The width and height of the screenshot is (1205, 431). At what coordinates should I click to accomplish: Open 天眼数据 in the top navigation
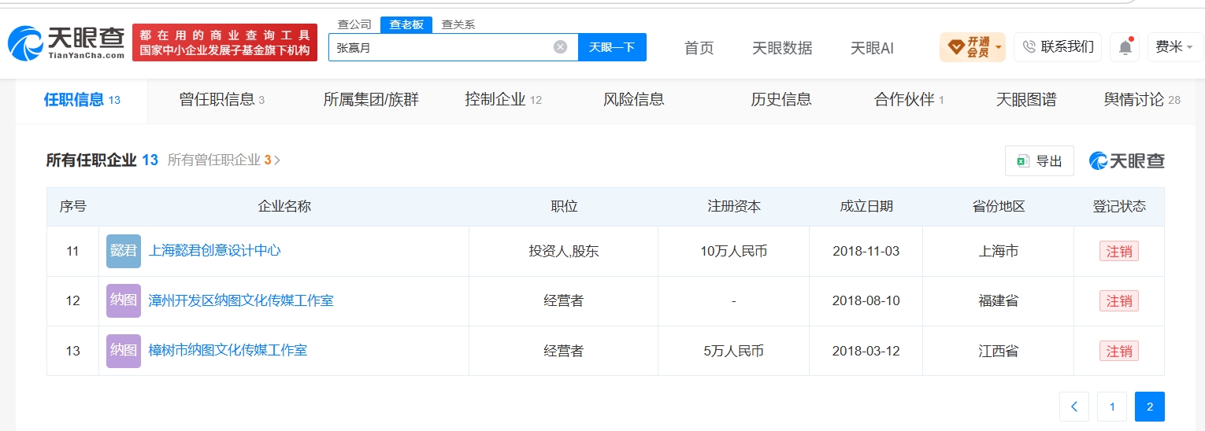[782, 48]
